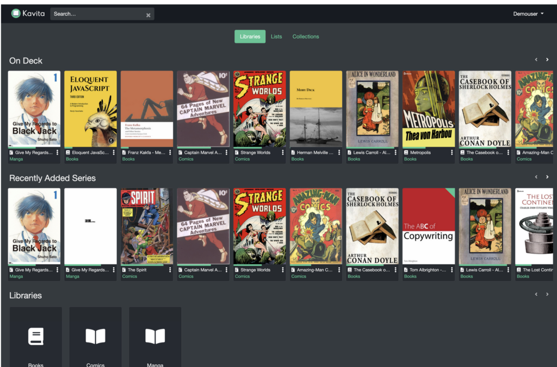Viewport: 557px width, 367px height.
Task: Open the Manga library card icon
Action: tap(155, 336)
